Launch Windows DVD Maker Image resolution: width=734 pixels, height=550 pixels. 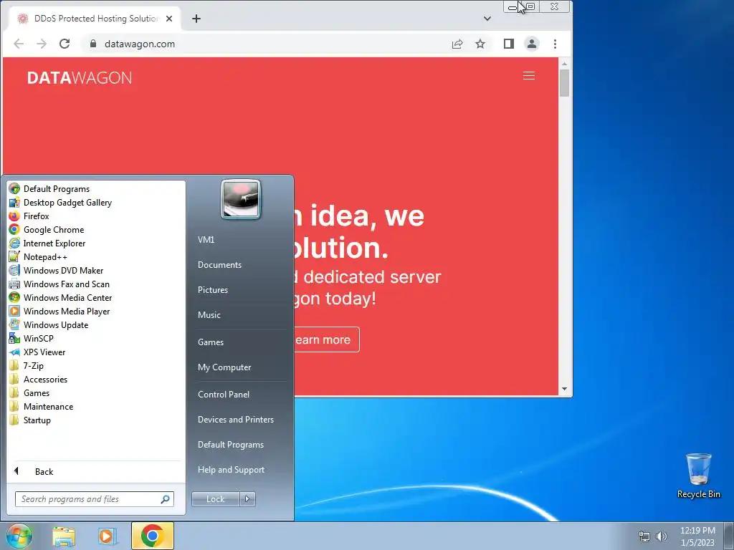63,270
